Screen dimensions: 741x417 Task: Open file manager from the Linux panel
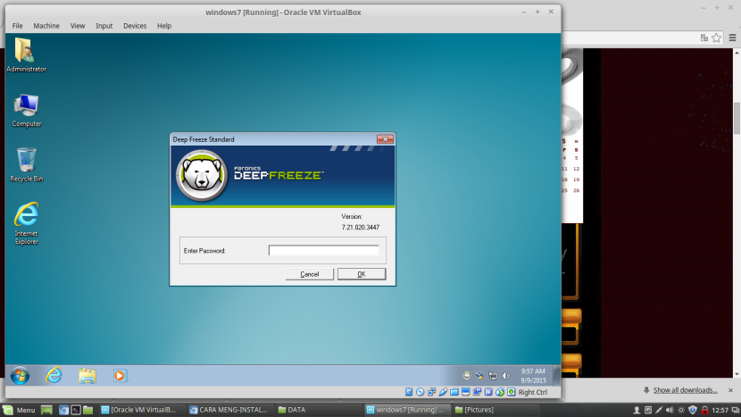(87, 410)
